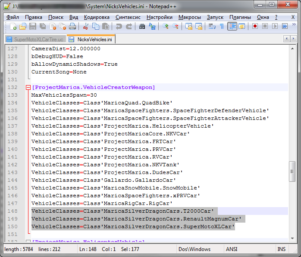The height and width of the screenshot is (257, 301).
Task: Run macro multiple times icon
Action: tap(285, 26)
